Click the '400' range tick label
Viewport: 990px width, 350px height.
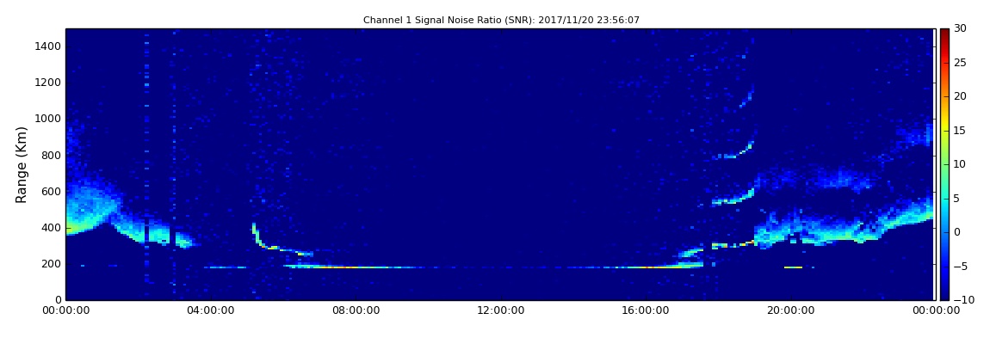click(52, 228)
